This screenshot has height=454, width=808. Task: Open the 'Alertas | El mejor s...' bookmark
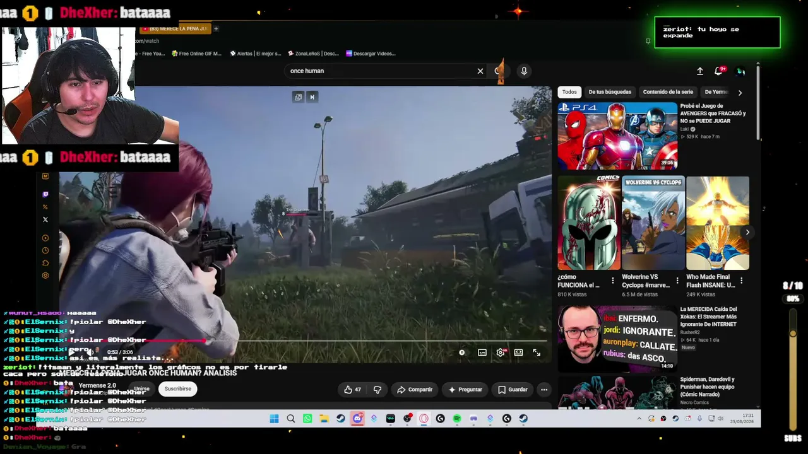[x=255, y=54]
